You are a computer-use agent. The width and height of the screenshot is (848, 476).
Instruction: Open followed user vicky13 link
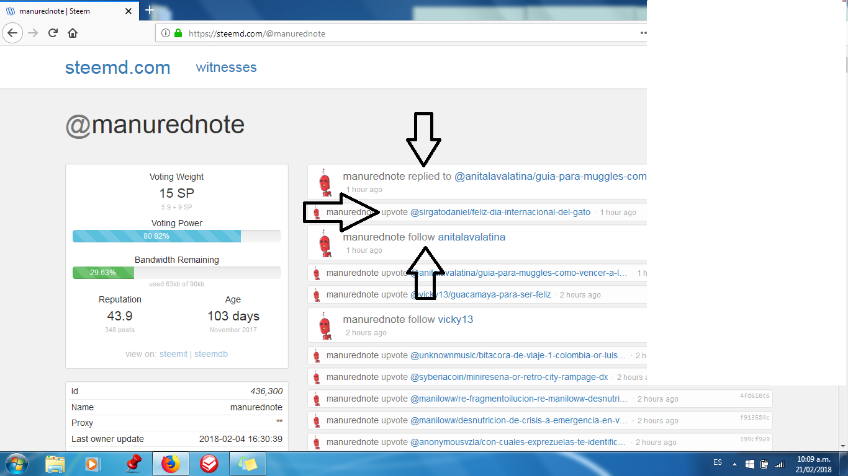click(456, 319)
